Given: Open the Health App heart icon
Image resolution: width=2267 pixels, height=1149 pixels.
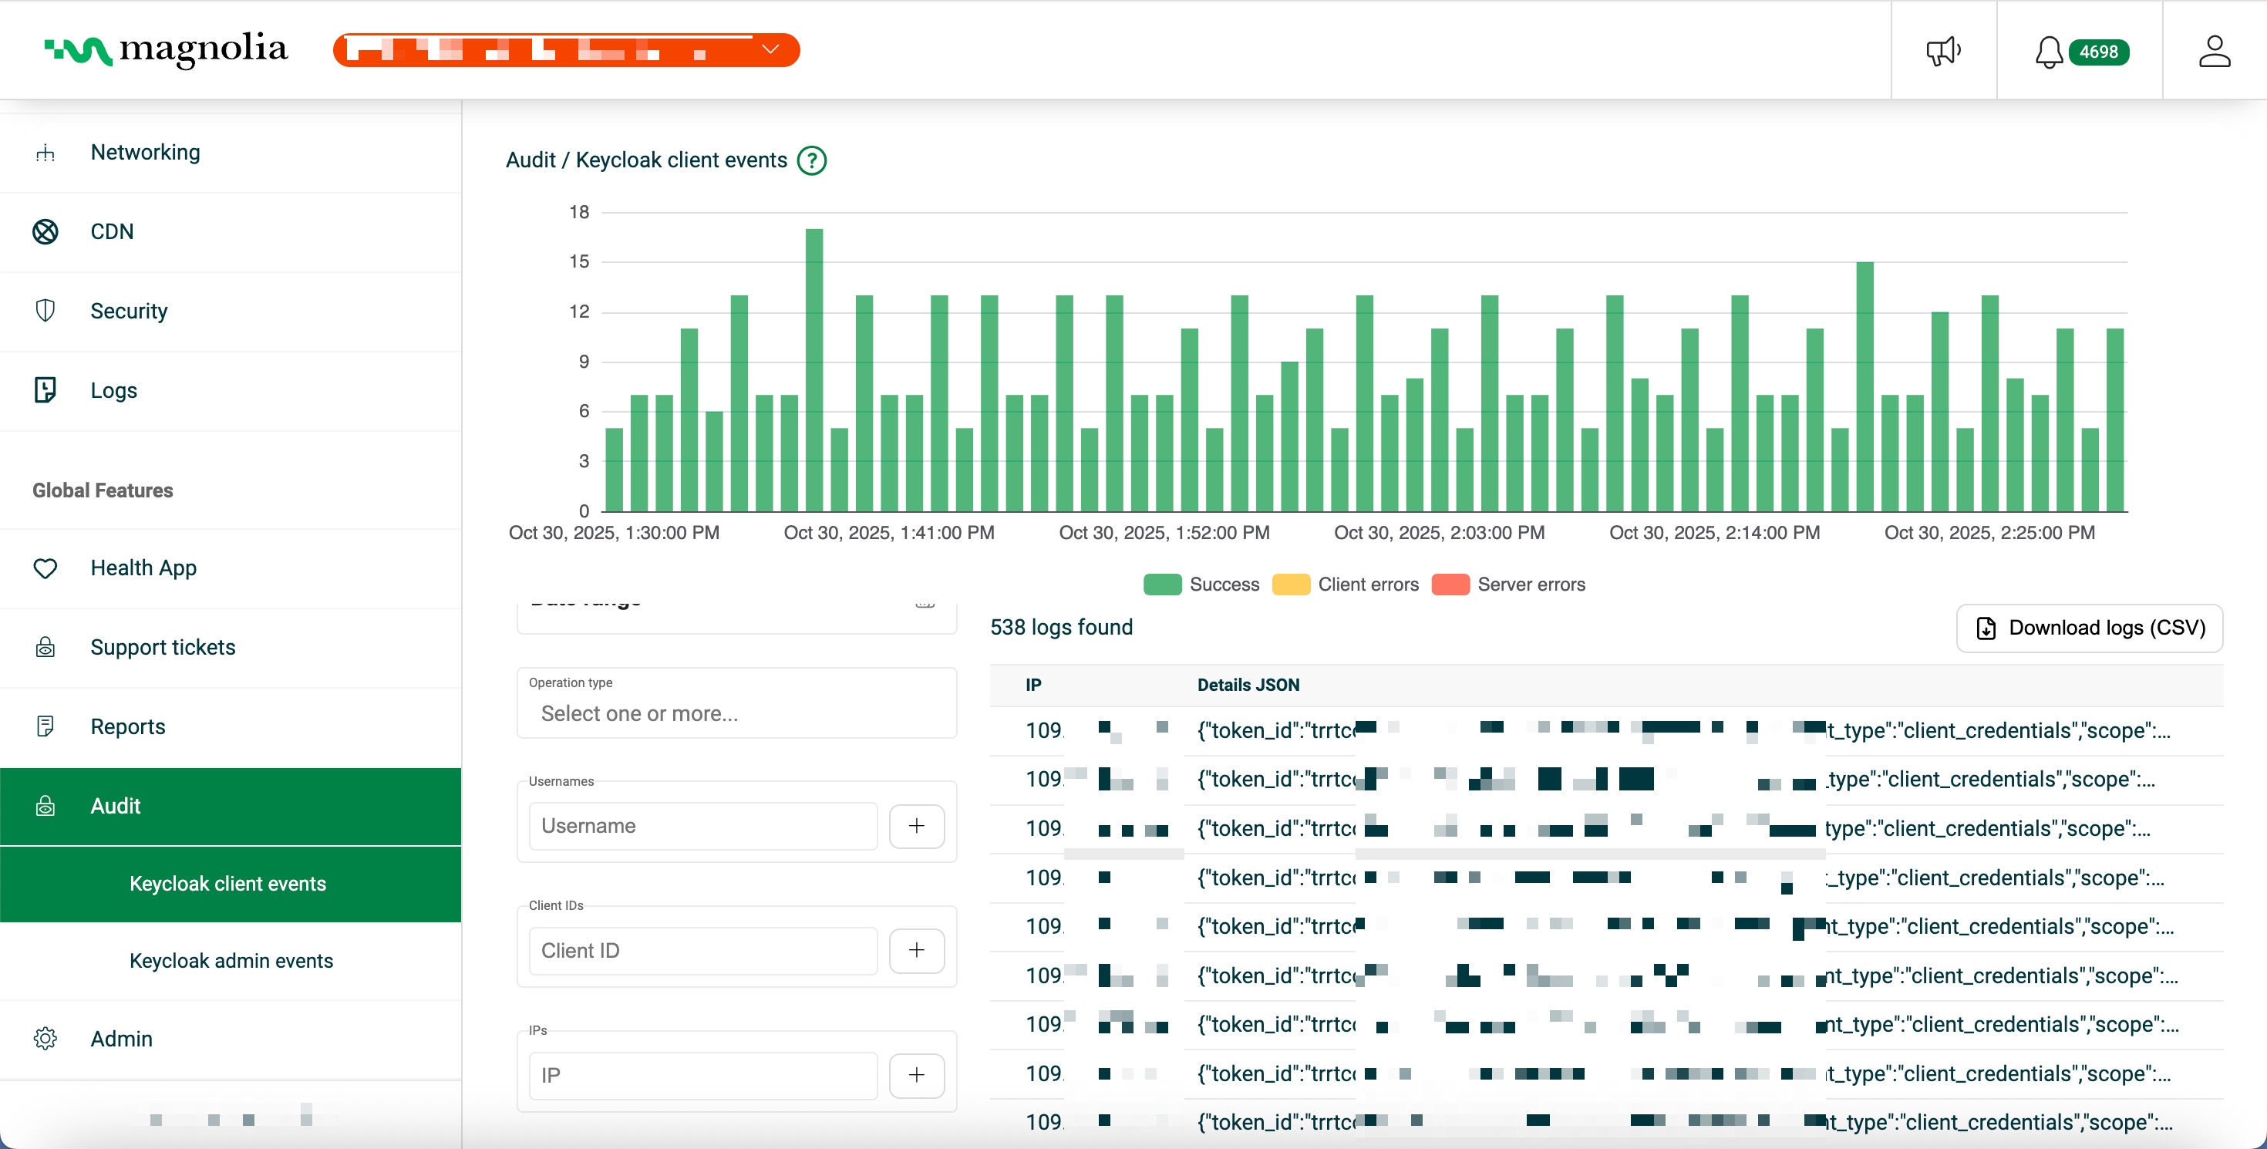Looking at the screenshot, I should pyautogui.click(x=45, y=568).
